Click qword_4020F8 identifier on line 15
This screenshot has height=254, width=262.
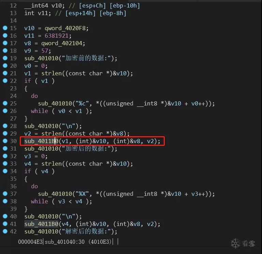click(x=65, y=28)
